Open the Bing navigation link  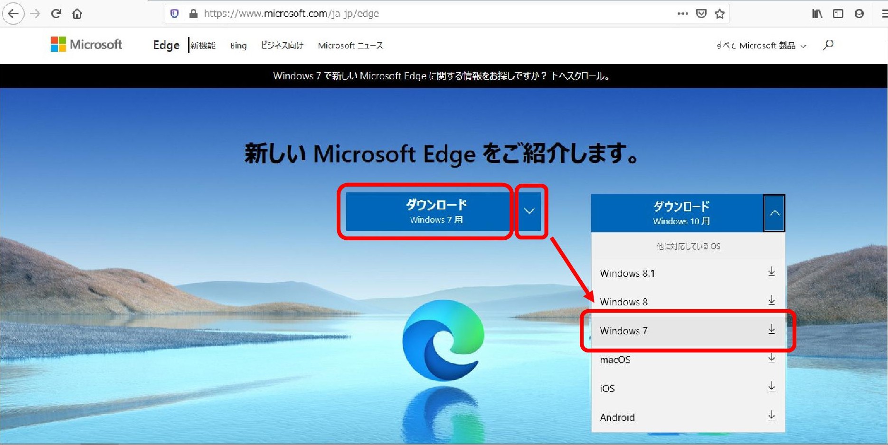click(238, 46)
